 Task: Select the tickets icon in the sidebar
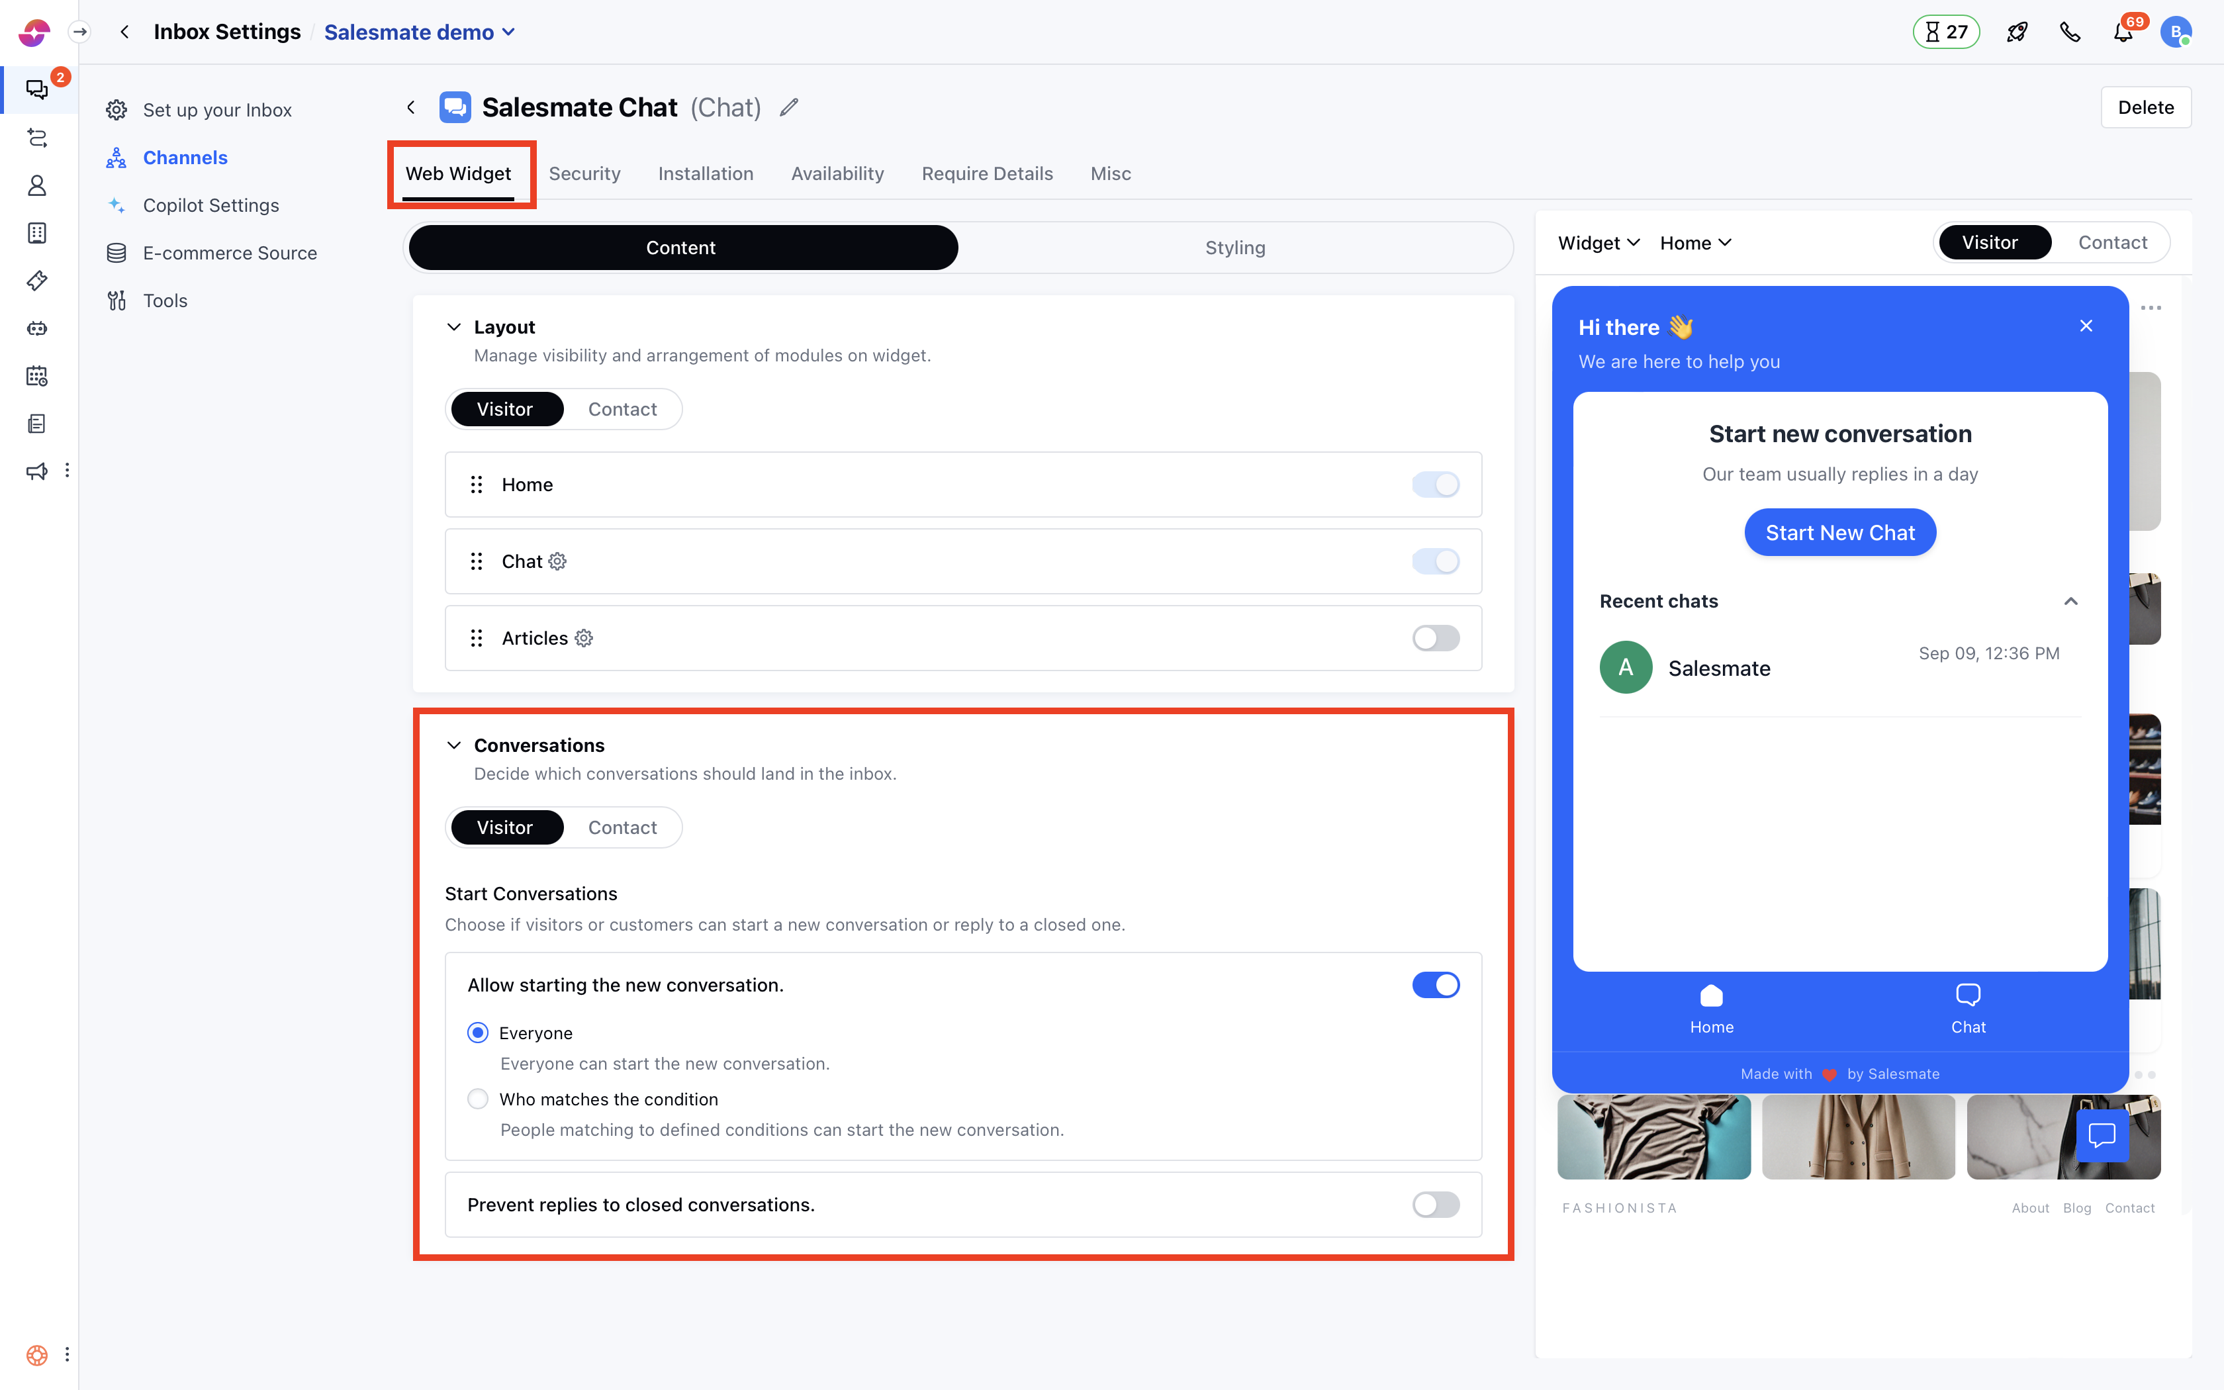click(37, 281)
